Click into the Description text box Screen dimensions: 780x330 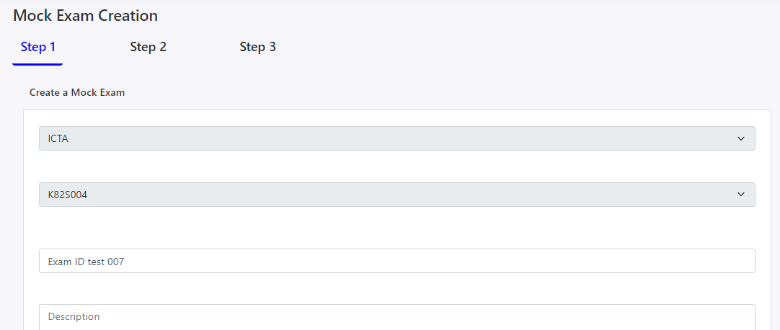tap(396, 317)
